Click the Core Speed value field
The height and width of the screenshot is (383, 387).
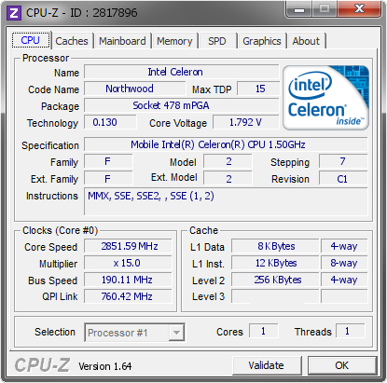[x=128, y=246]
